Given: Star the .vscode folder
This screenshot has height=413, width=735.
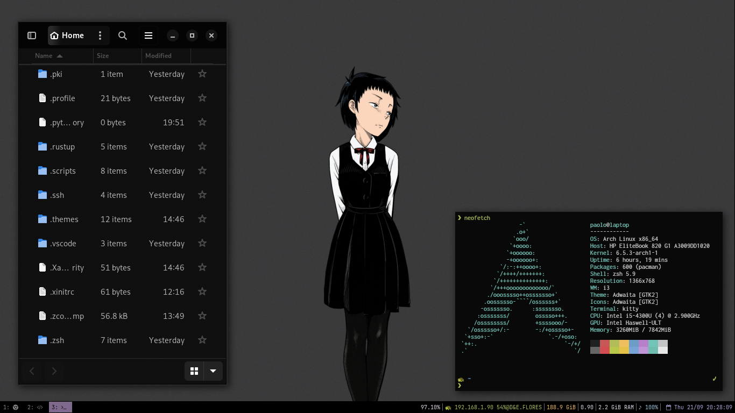Looking at the screenshot, I should tap(202, 243).
